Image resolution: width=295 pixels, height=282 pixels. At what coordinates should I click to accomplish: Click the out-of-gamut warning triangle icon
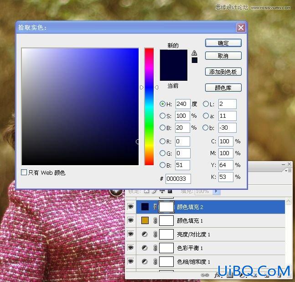194,53
